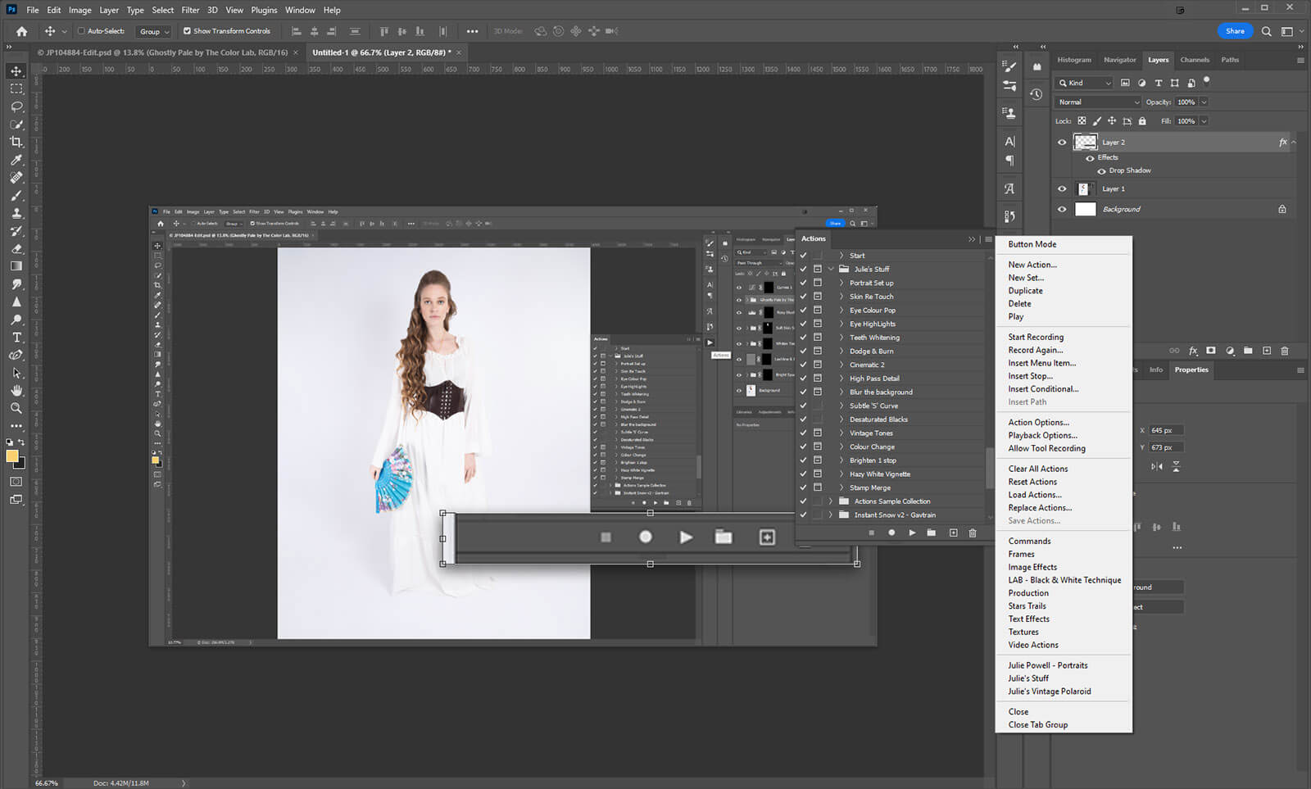Select the Crop tool
This screenshot has width=1311, height=789.
[16, 142]
